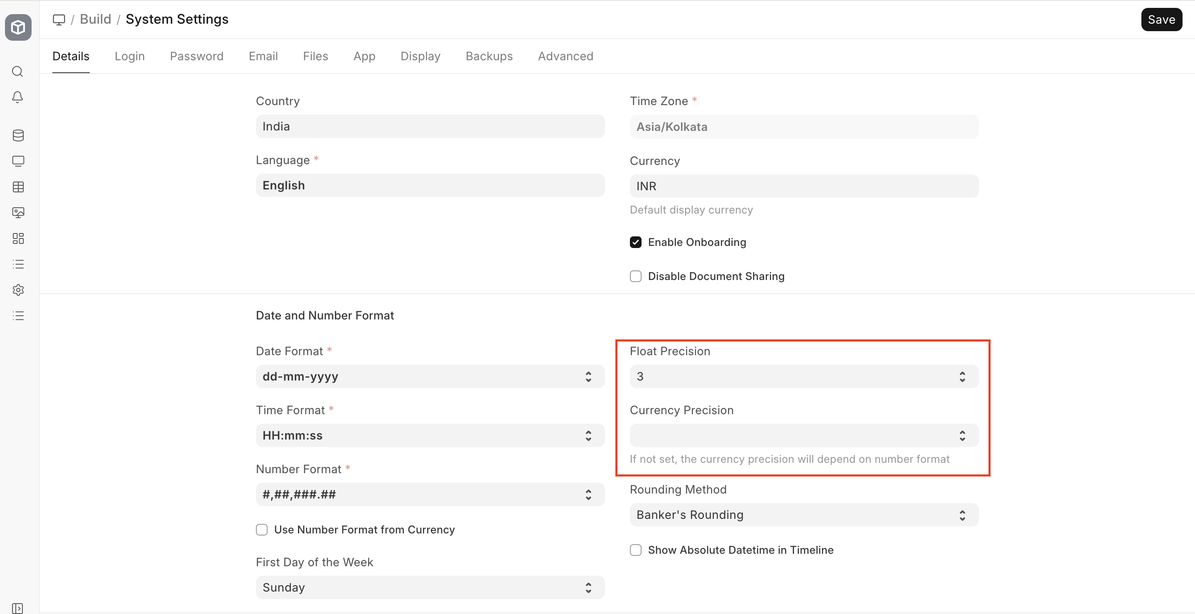Expand the Rounding Method dropdown

[x=804, y=515]
